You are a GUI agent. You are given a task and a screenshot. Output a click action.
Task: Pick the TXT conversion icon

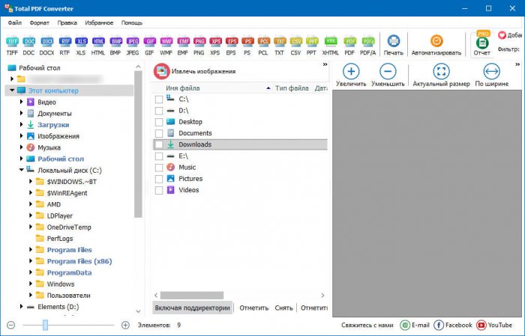point(280,42)
